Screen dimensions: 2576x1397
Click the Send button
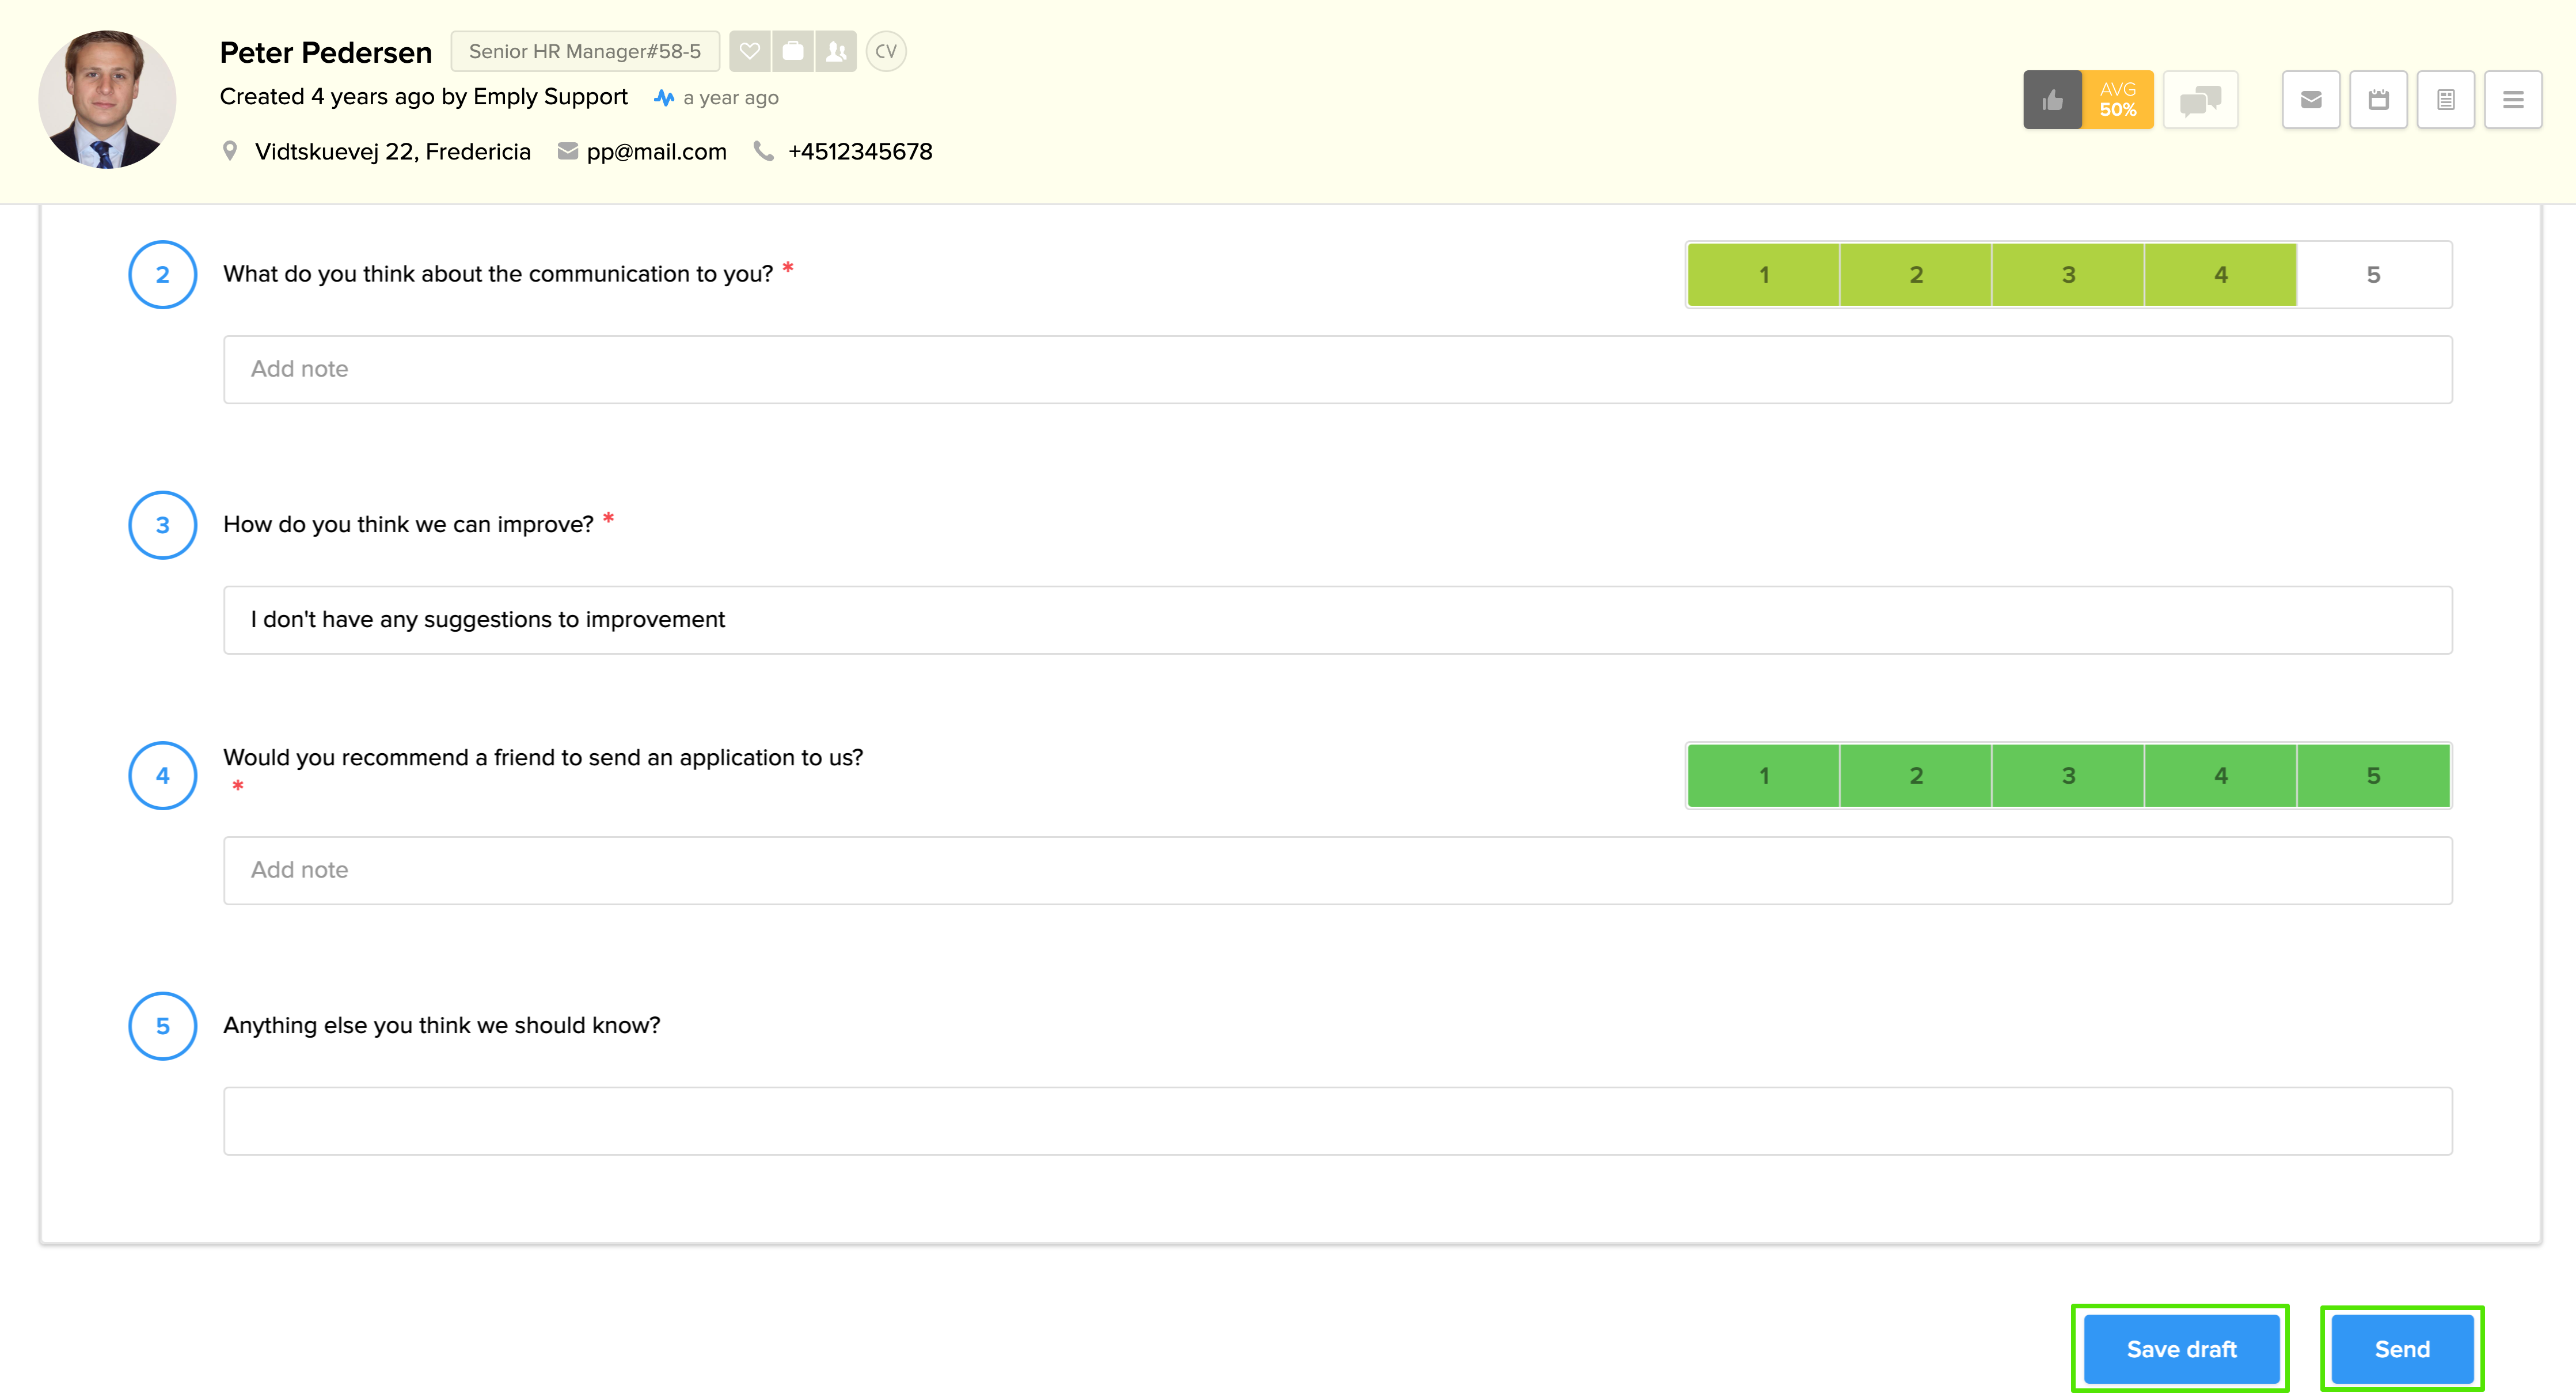pos(2402,1349)
